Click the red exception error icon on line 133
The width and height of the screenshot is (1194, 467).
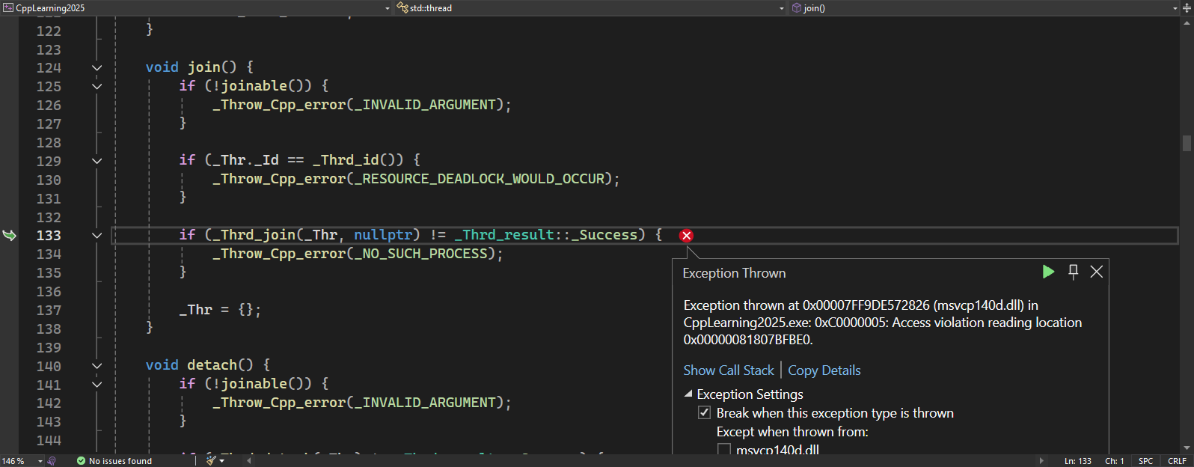pyautogui.click(x=686, y=236)
